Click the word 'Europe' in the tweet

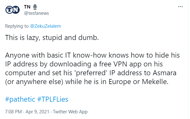(120, 82)
